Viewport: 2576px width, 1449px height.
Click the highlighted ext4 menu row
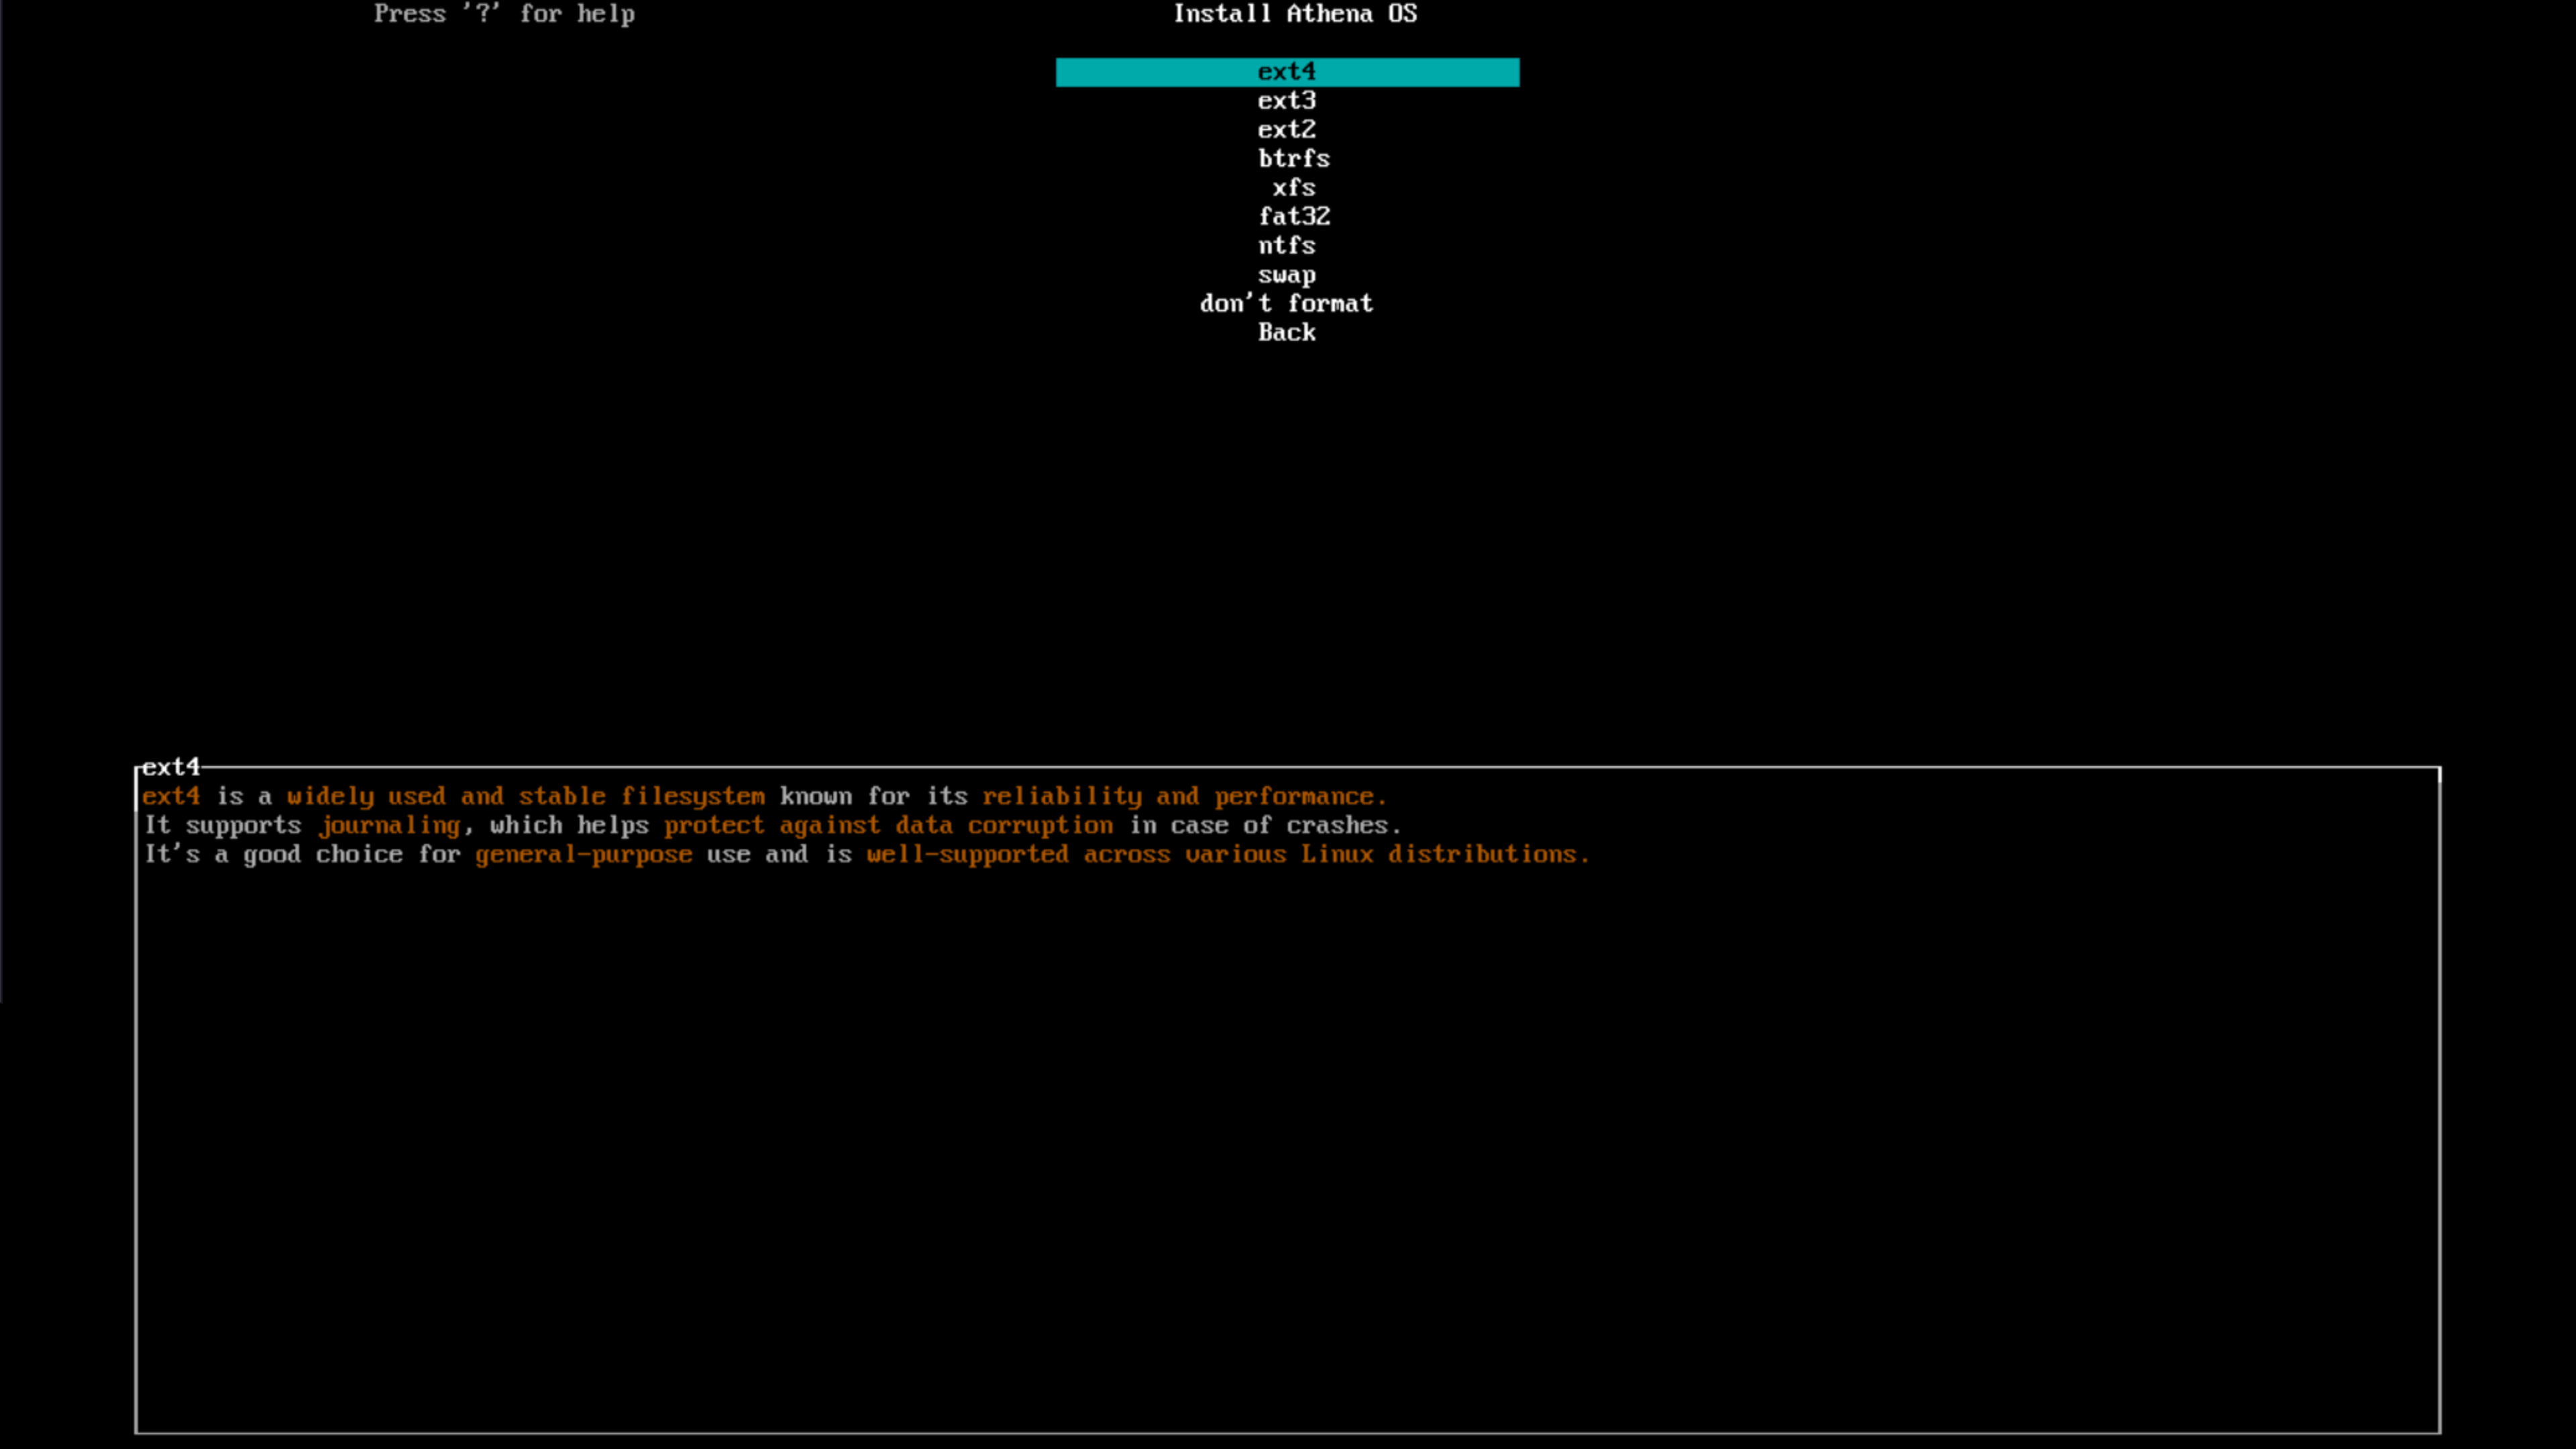point(1286,71)
